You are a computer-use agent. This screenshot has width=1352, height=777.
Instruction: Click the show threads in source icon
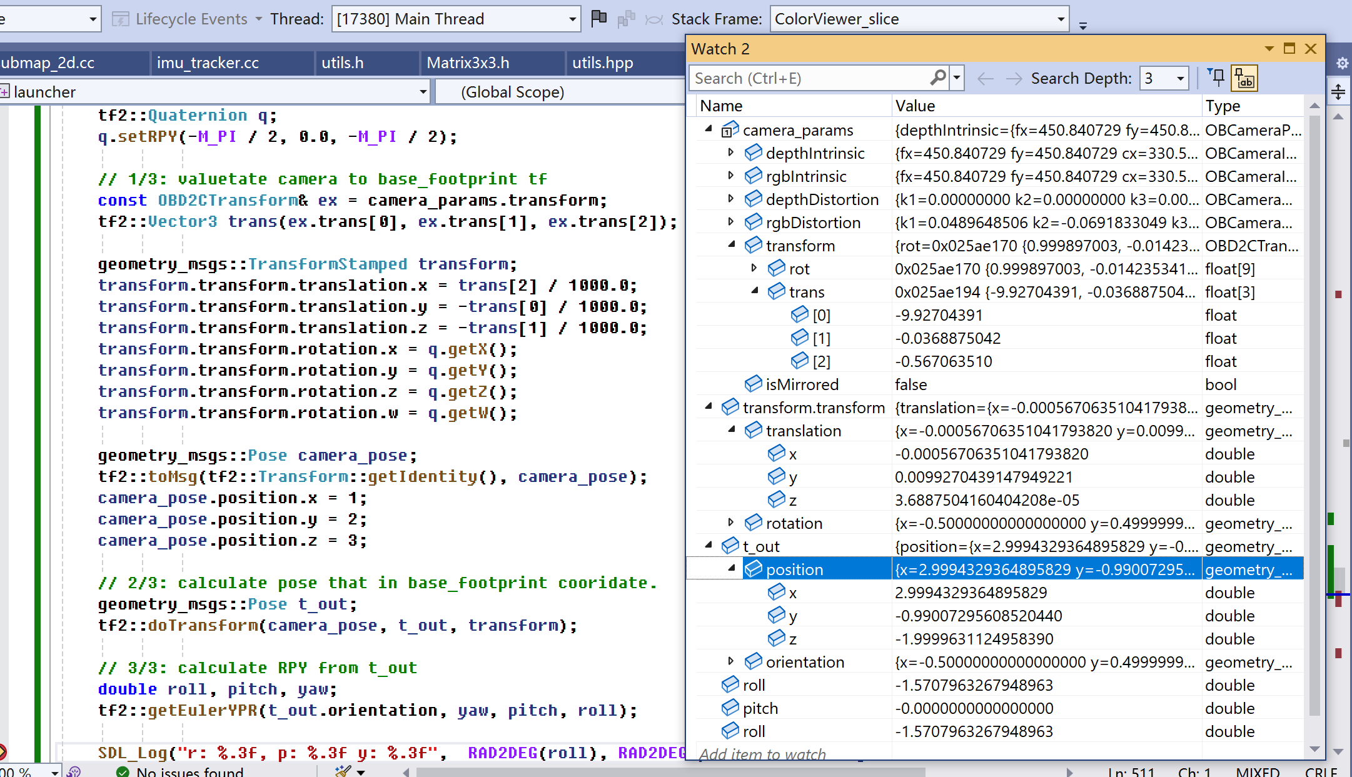click(626, 19)
